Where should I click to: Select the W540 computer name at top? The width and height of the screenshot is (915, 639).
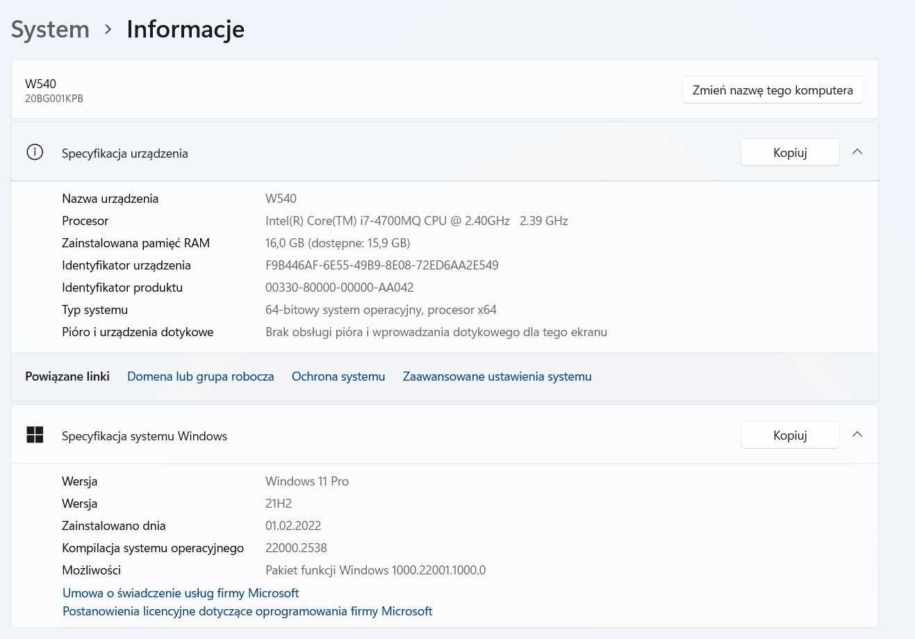[40, 84]
